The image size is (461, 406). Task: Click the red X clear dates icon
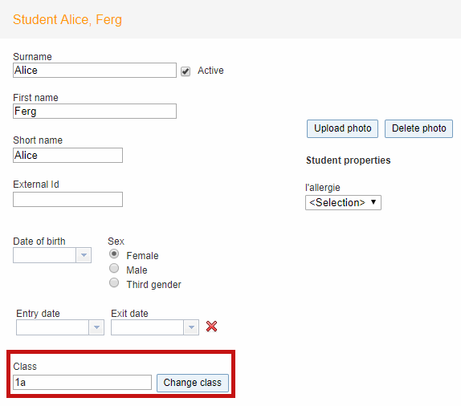point(211,327)
